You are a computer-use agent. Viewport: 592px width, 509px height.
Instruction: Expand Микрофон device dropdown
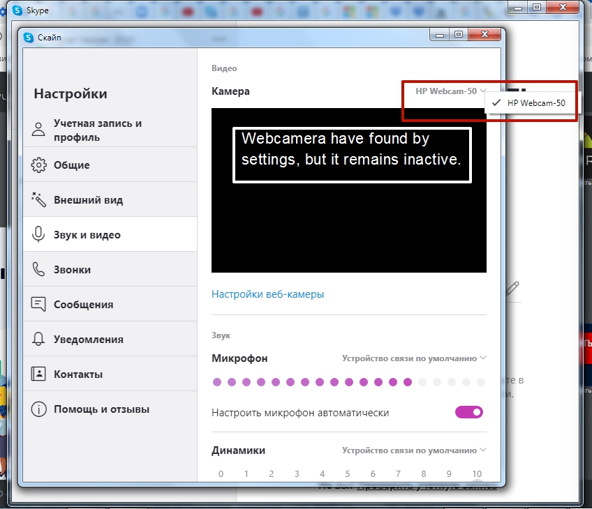click(414, 358)
